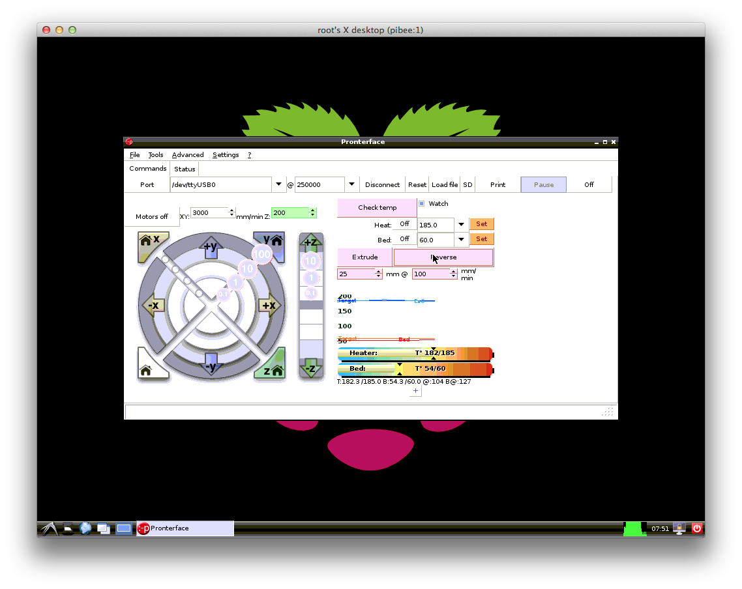
Task: Toggle the Bed Off button
Action: coord(405,239)
